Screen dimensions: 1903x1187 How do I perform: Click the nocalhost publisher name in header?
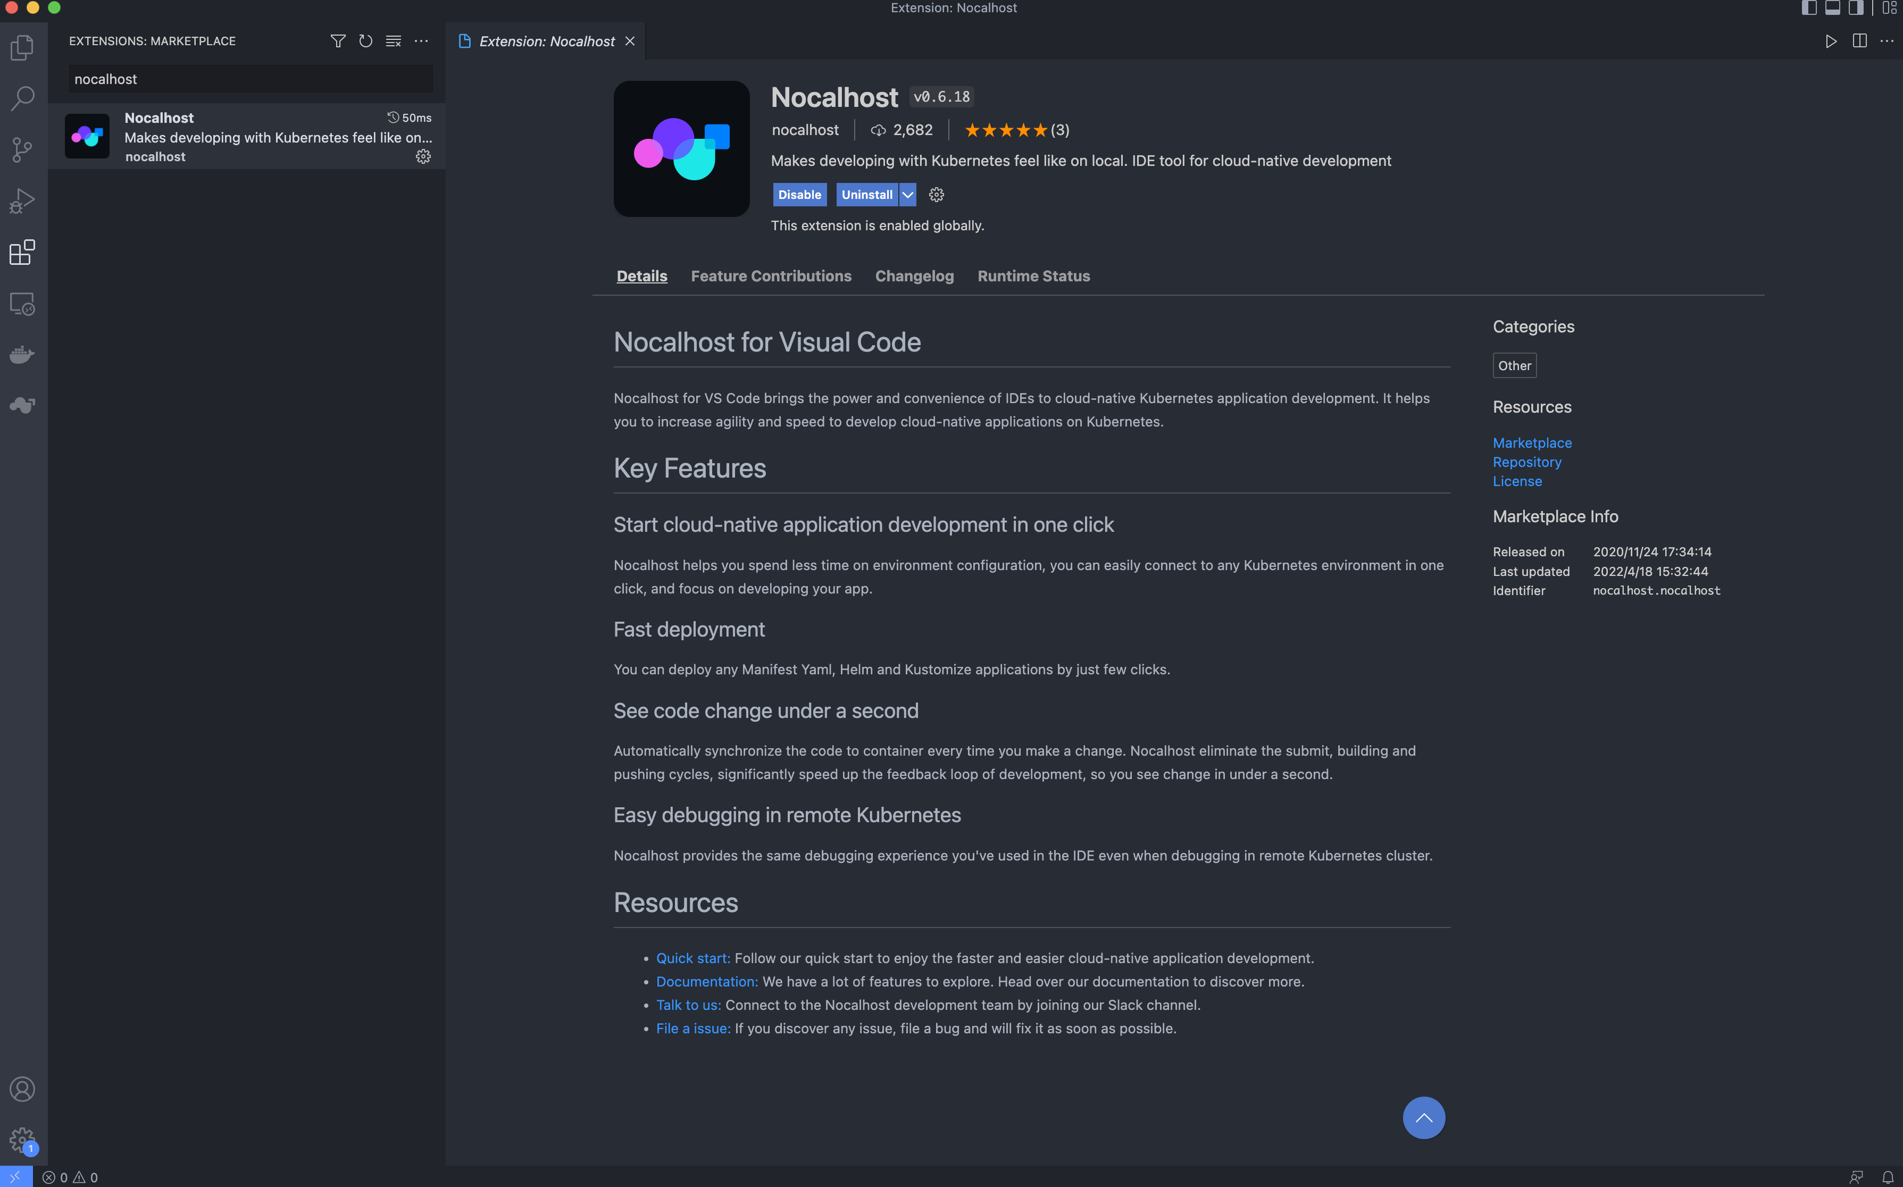pos(805,130)
